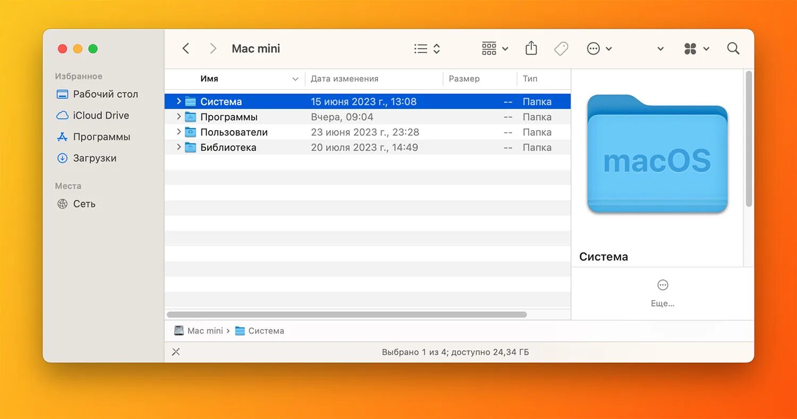Image resolution: width=797 pixels, height=419 pixels.
Task: Click the Загрузки download arrow icon
Action: 62,158
